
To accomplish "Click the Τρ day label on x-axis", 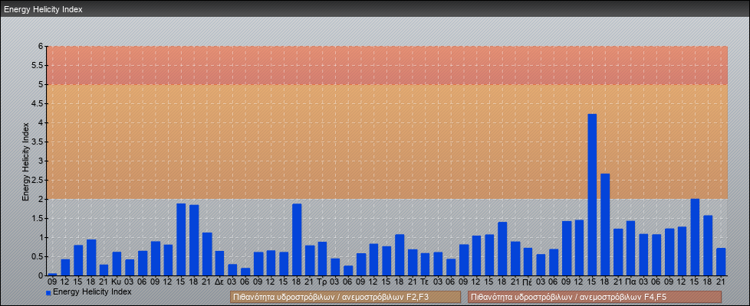I will (x=322, y=282).
